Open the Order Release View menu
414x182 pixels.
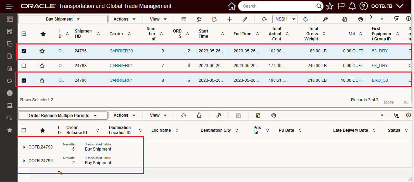(158, 115)
